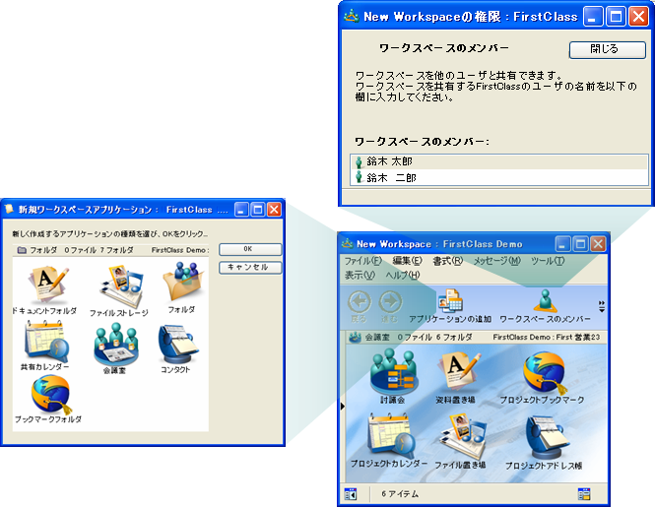Open the 編集(E) menu
The image size is (655, 507).
point(407,261)
